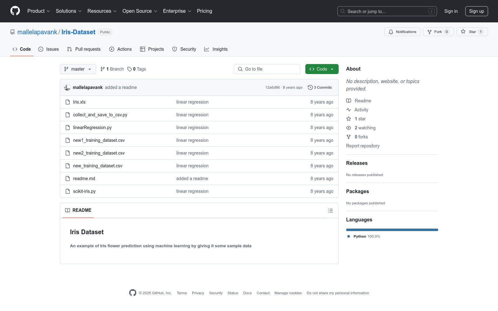This screenshot has width=498, height=311.
Task: Click the Go to file search box
Action: click(x=267, y=69)
